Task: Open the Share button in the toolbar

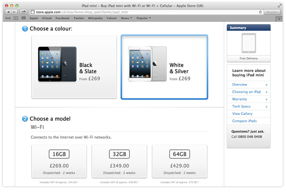Action: click(24, 12)
